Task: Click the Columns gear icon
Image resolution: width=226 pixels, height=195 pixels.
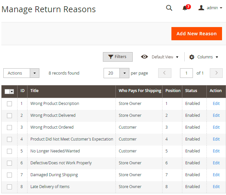Action: pos(192,57)
